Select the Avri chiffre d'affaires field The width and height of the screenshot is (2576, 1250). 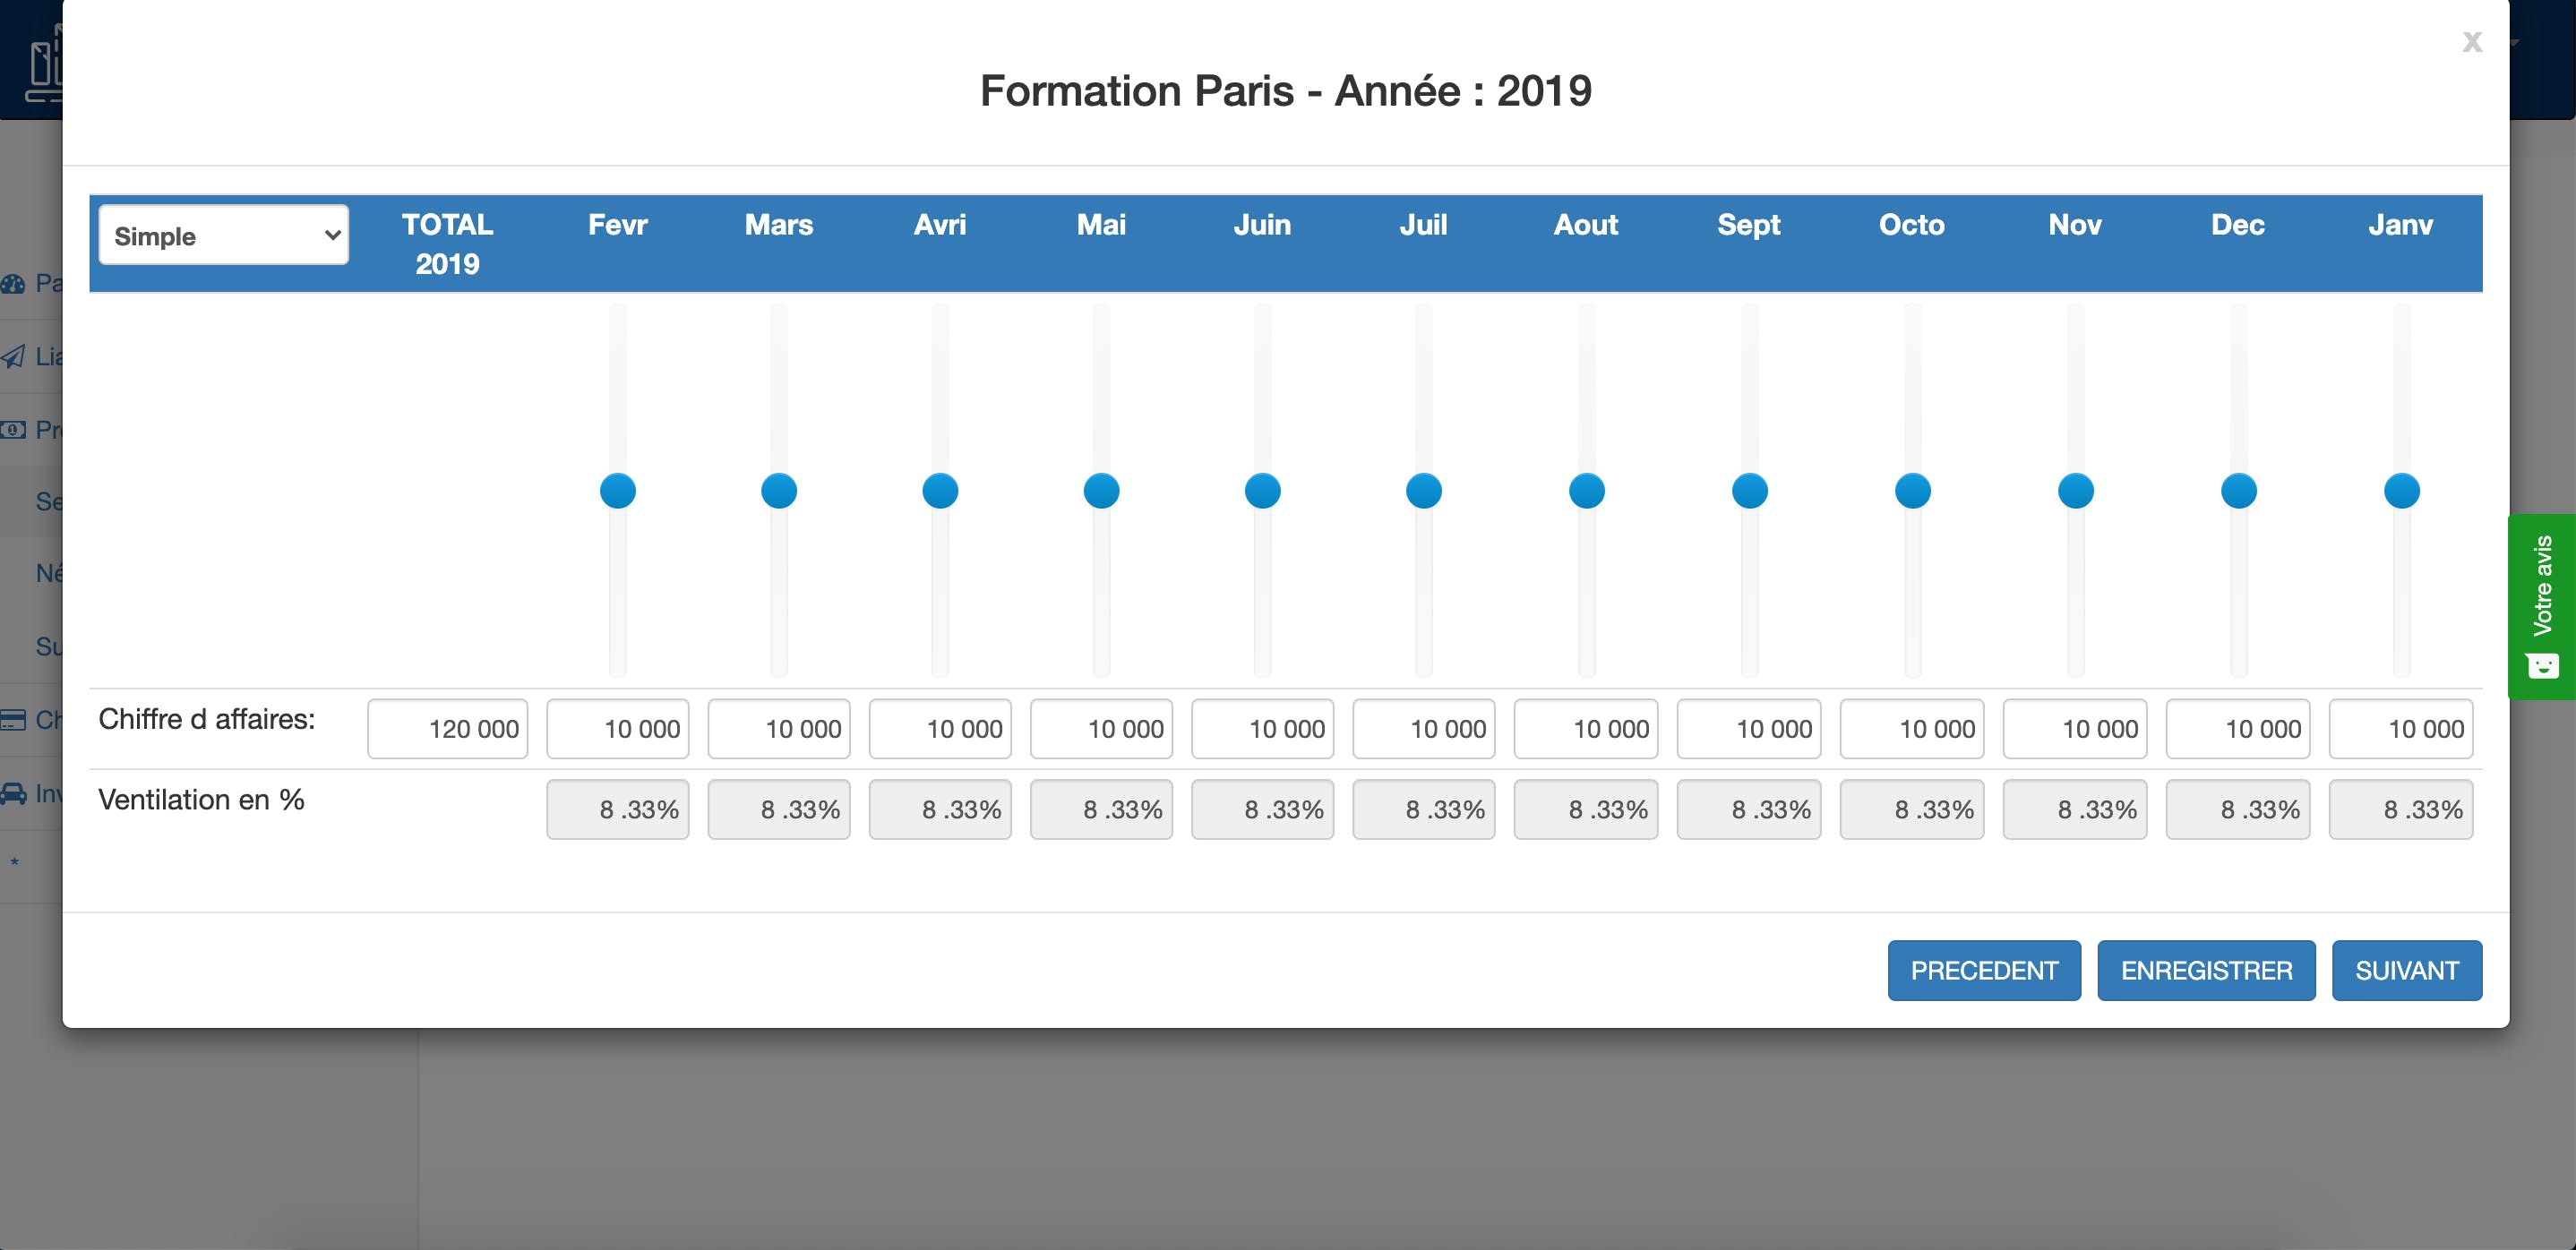[940, 729]
